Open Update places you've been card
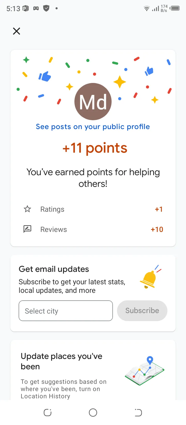This screenshot has width=186, height=425. tap(61, 361)
